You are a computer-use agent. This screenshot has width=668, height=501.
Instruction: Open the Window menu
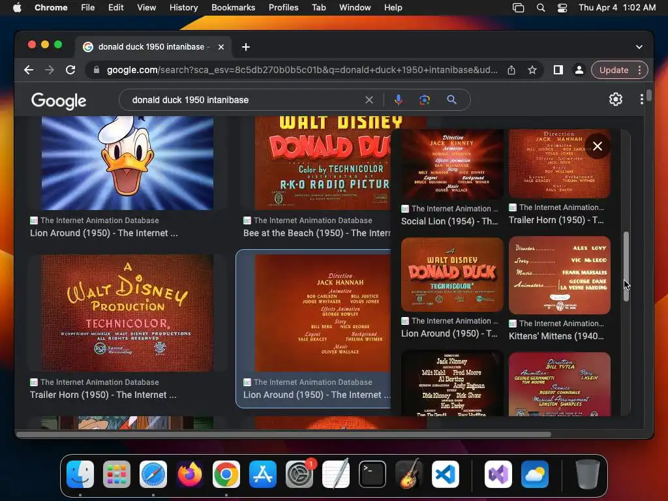[355, 7]
